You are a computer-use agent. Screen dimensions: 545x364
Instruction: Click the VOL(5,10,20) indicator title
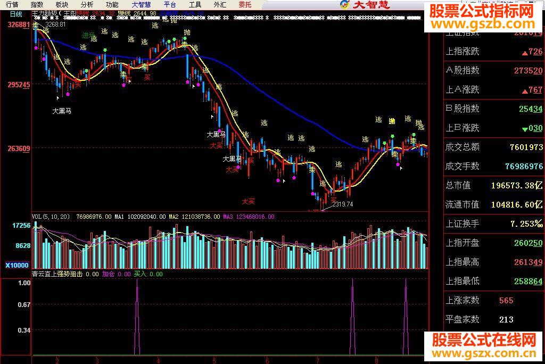pos(51,217)
